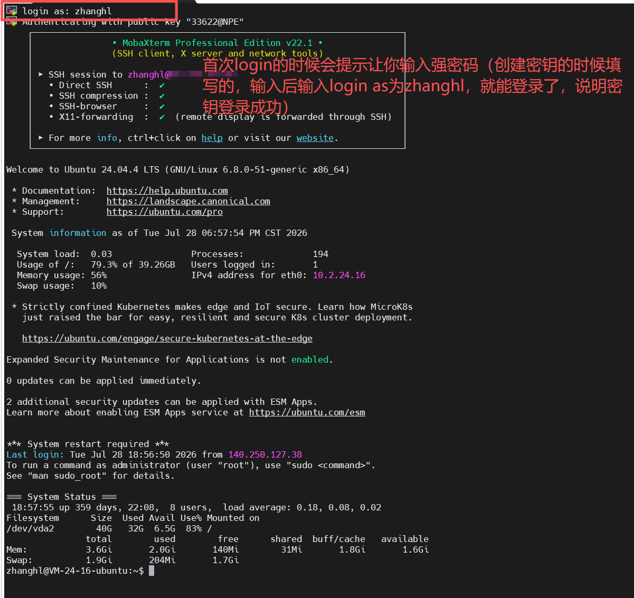The height and width of the screenshot is (598, 634).
Task: Open the website link in the MobaXterm banner
Action: pyautogui.click(x=315, y=138)
